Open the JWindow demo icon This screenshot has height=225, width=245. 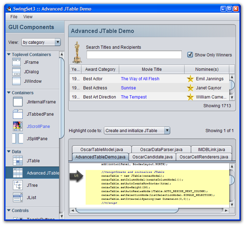tap(17, 81)
